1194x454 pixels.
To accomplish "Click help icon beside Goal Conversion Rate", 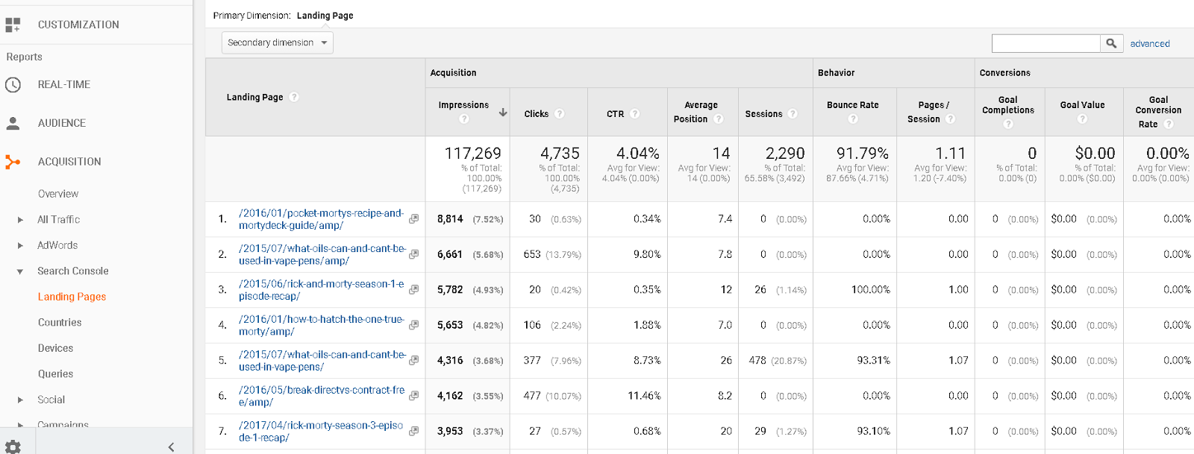I will [1169, 124].
